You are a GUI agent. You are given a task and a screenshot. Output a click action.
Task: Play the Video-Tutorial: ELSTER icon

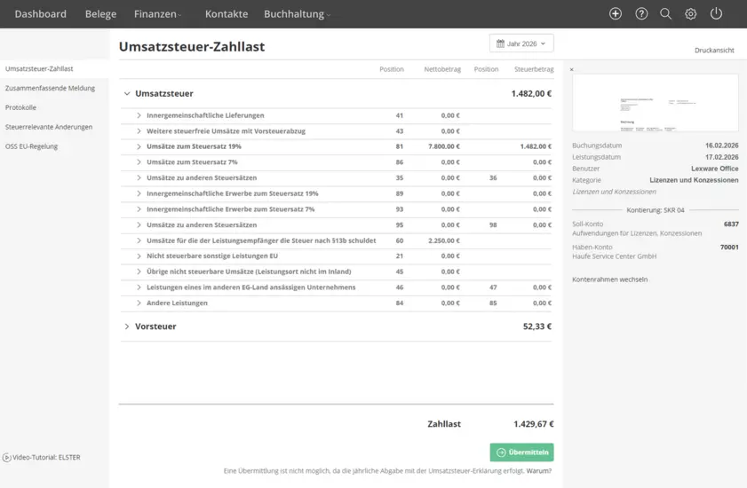[7, 457]
